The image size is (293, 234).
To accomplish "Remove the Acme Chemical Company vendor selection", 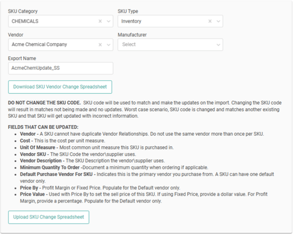I will click(100, 45).
